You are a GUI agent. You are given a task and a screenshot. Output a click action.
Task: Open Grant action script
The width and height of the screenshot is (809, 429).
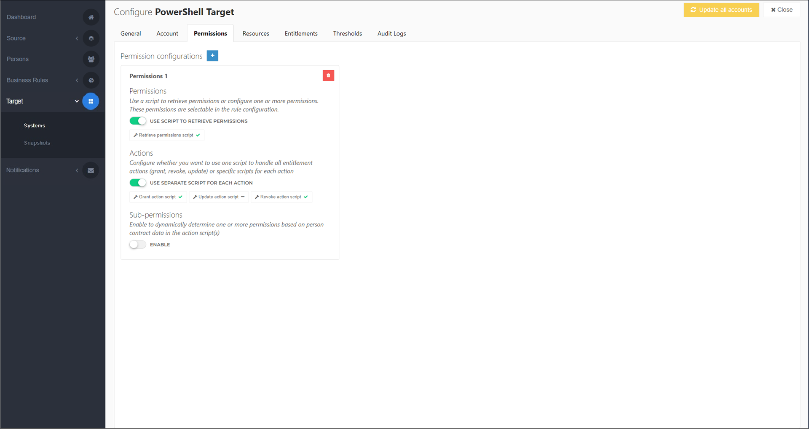pyautogui.click(x=158, y=197)
